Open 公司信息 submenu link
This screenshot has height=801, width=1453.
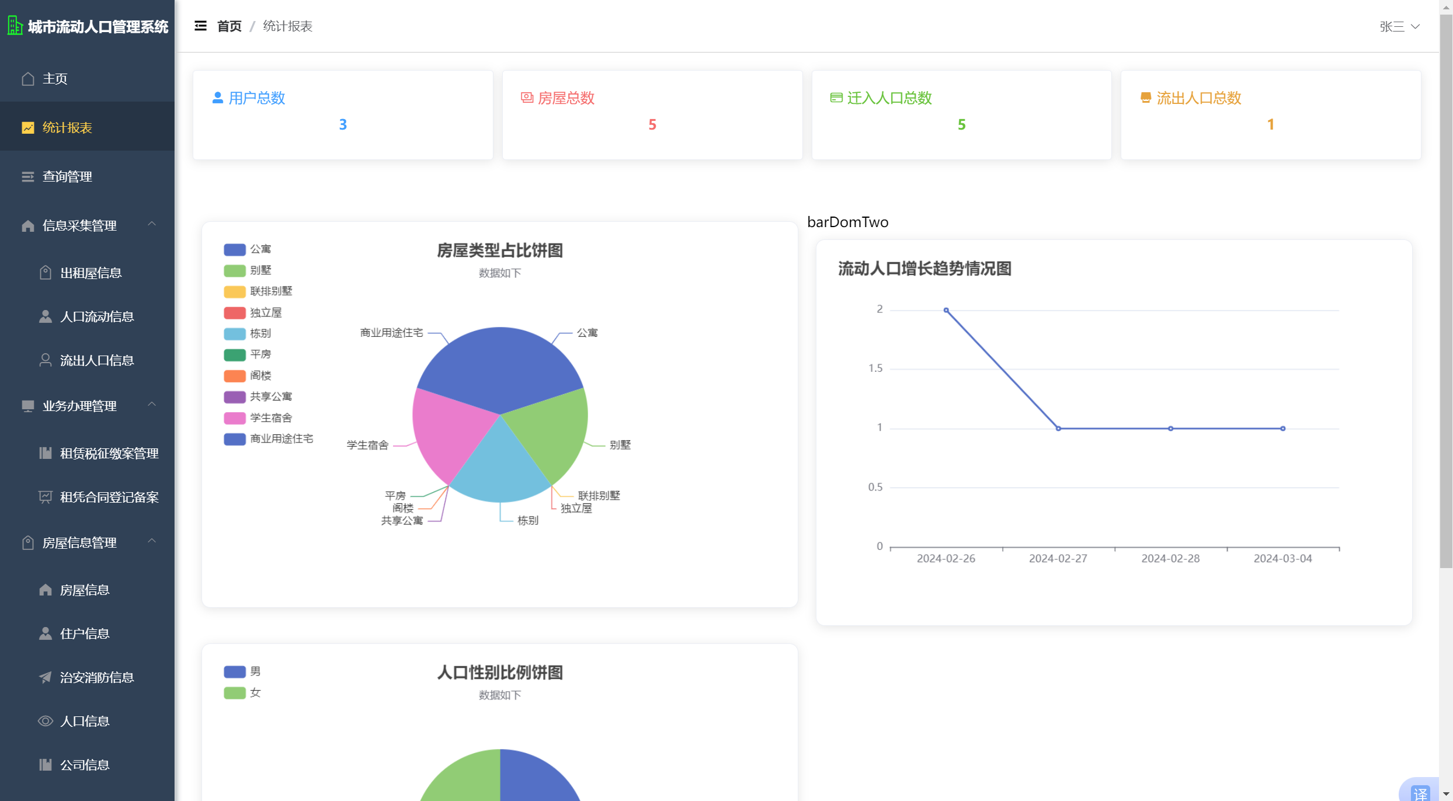87,765
